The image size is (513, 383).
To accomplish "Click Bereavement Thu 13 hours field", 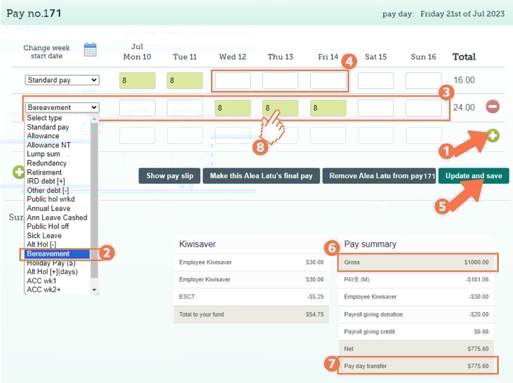I will point(280,108).
